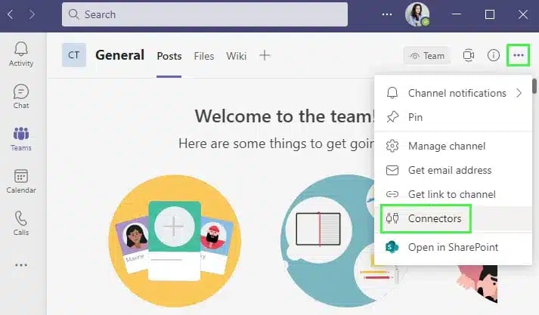
Task: Switch to the Files tab
Action: coord(204,56)
